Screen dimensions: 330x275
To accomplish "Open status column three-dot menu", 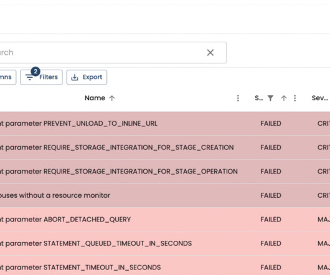I will [x=295, y=98].
